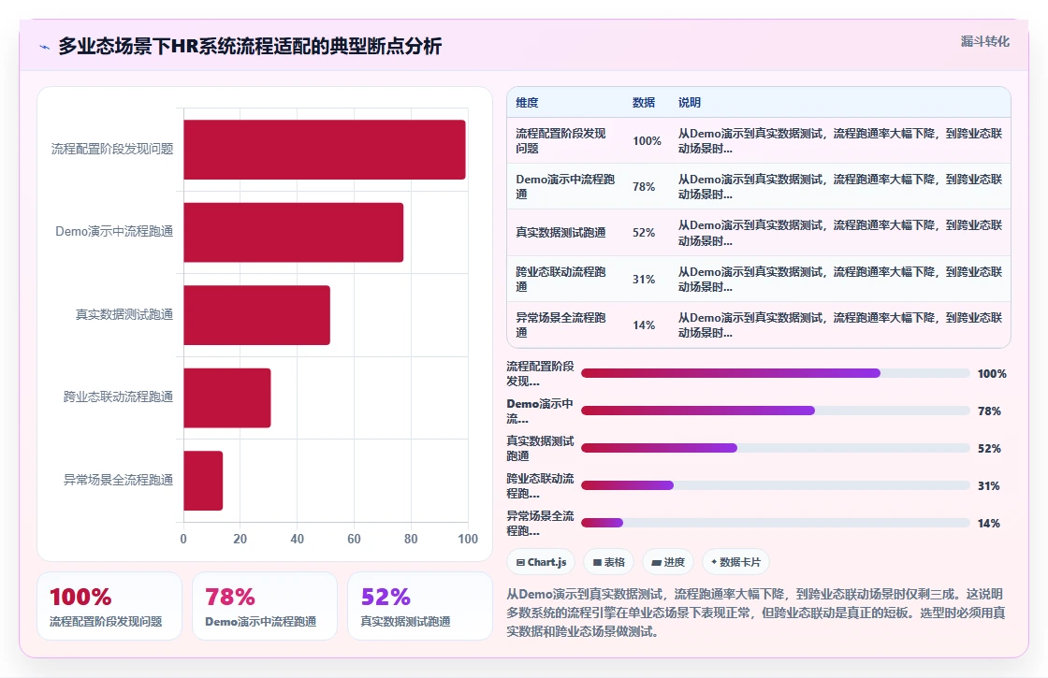Click the x-axis tick 20
The image size is (1048, 678).
click(240, 539)
